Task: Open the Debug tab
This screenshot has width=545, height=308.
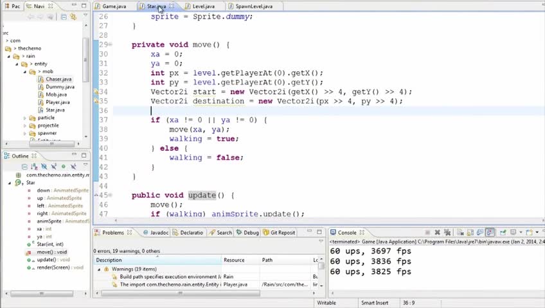Action: pyautogui.click(x=247, y=232)
